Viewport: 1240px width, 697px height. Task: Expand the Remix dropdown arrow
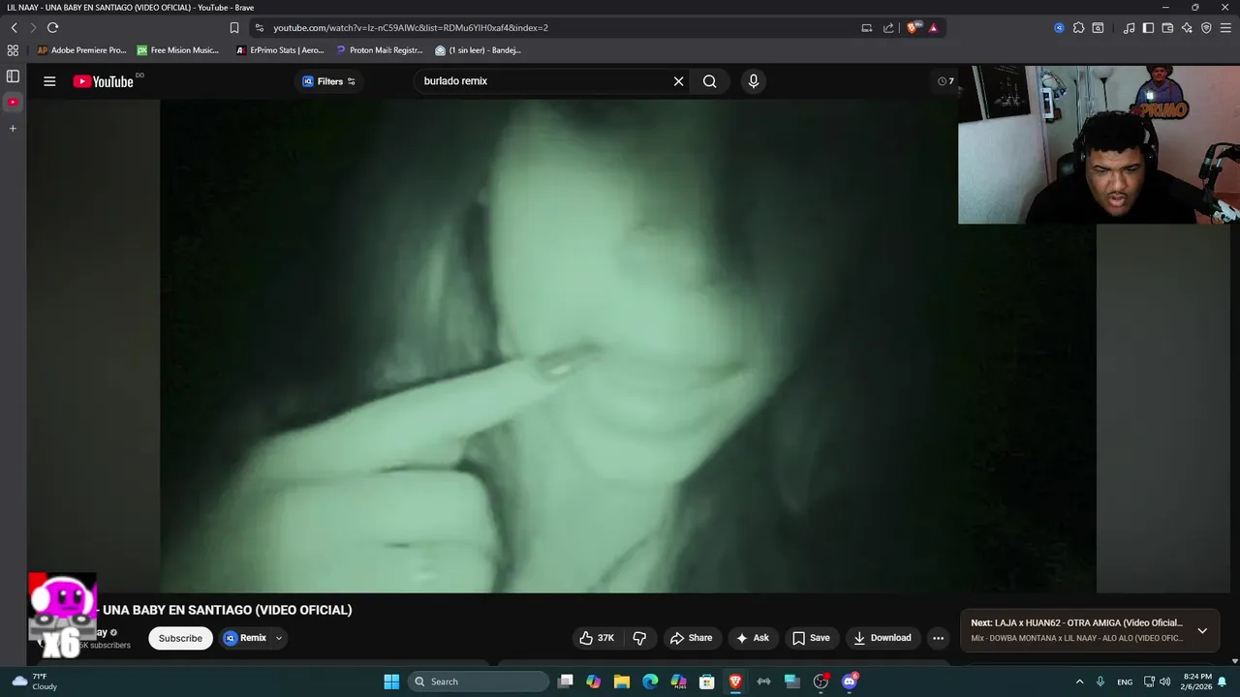coord(279,638)
